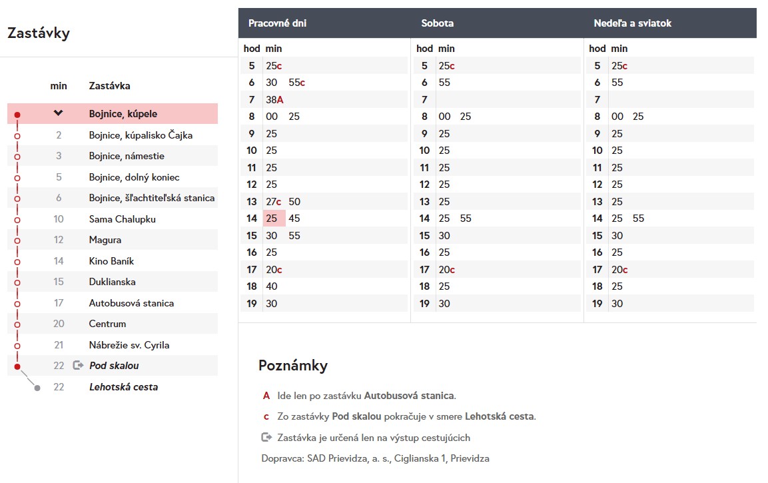Screen dimensions: 768x483
Task: Select the Pracovné dni column header
Action: [x=277, y=23]
